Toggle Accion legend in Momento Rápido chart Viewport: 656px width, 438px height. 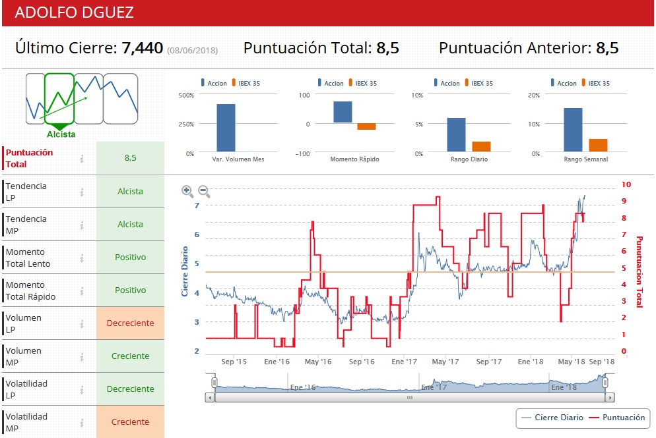(331, 83)
